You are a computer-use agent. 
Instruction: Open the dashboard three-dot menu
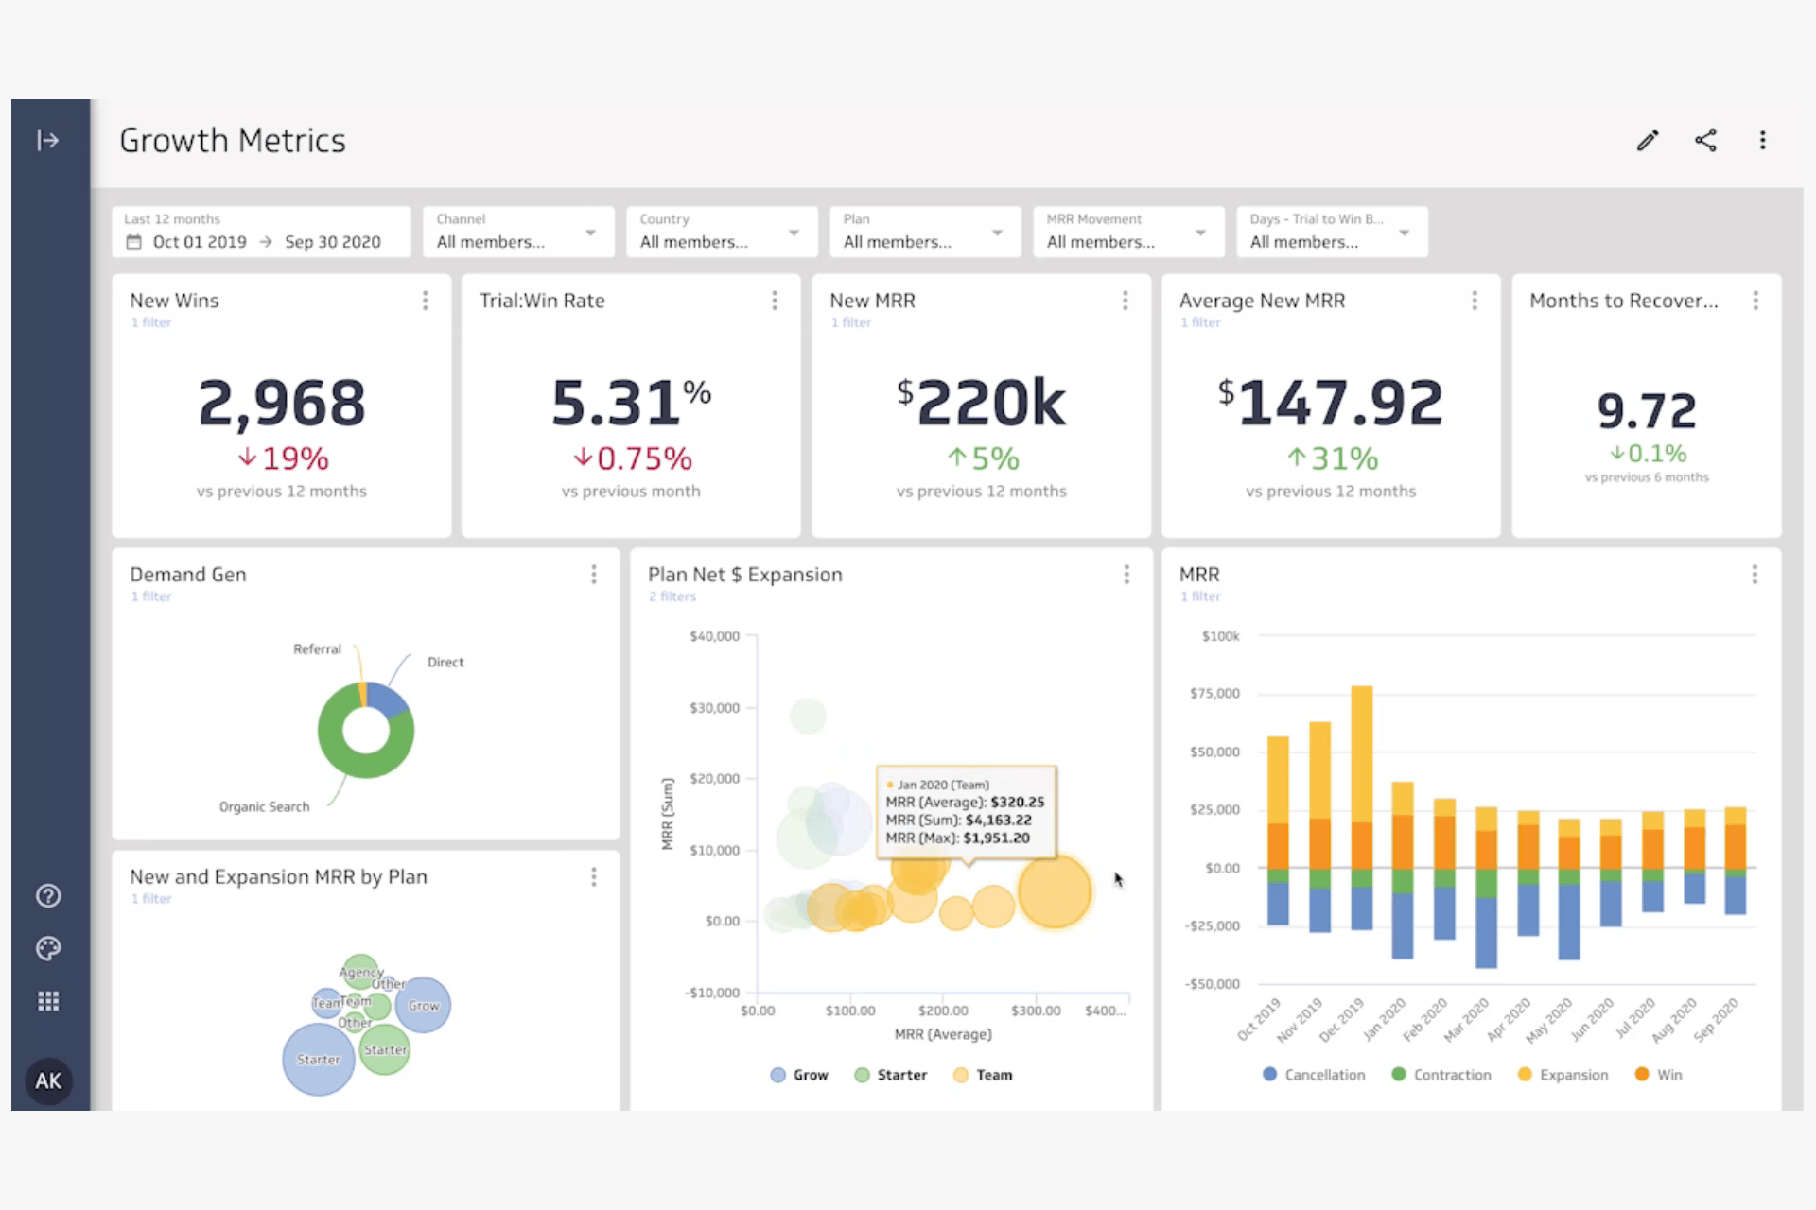[1762, 140]
